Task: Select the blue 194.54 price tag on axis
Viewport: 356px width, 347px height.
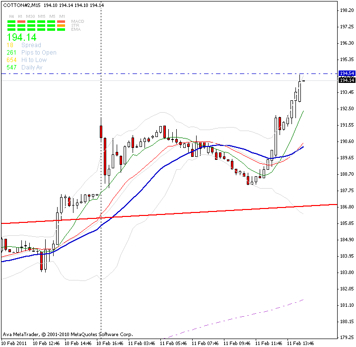Action: pos(345,73)
